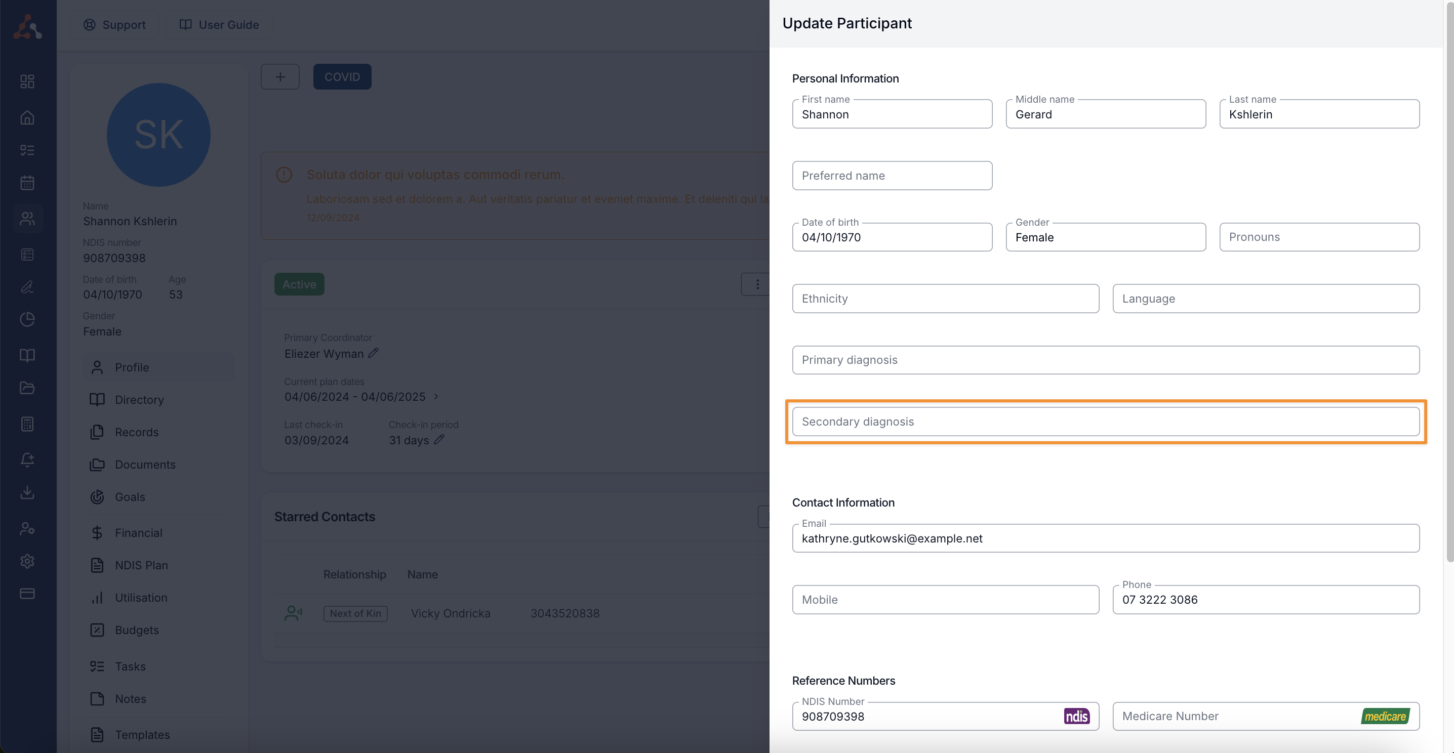Screen dimensions: 1454x753
Task: Click the COVID tag button
Action: 342,77
